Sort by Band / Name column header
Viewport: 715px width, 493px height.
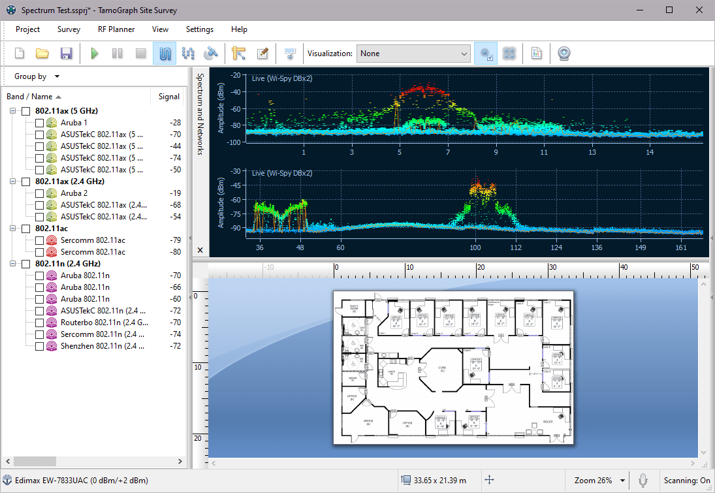pos(33,96)
